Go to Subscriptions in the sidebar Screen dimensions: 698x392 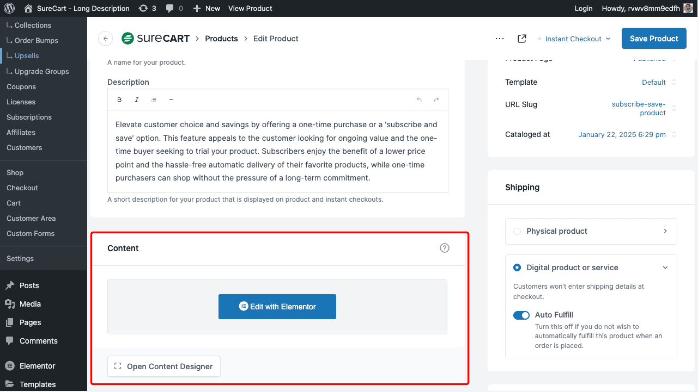click(x=28, y=117)
